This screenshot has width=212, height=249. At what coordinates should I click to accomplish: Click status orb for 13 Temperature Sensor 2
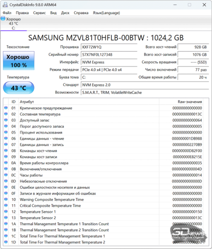[x=6, y=217]
